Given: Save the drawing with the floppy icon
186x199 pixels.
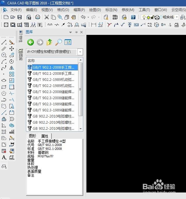Looking at the screenshot, I should 20,17.
